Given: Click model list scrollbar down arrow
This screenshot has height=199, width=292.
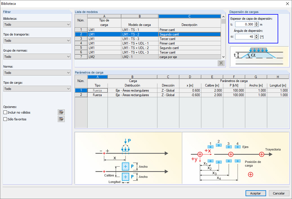Looking at the screenshot, I should coord(223,57).
